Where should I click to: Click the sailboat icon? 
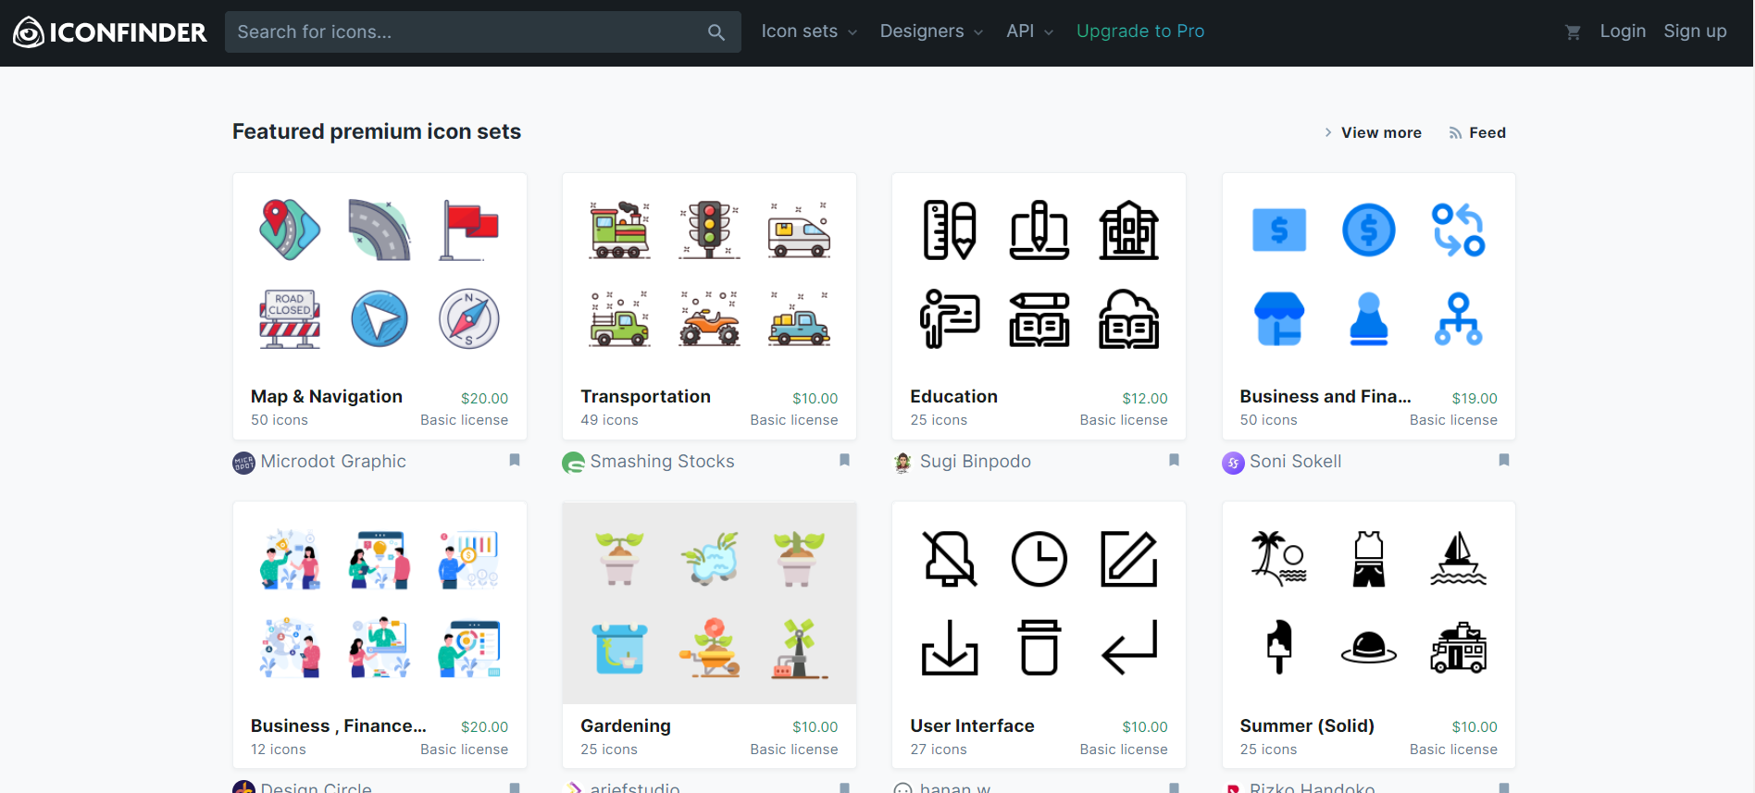(1459, 559)
